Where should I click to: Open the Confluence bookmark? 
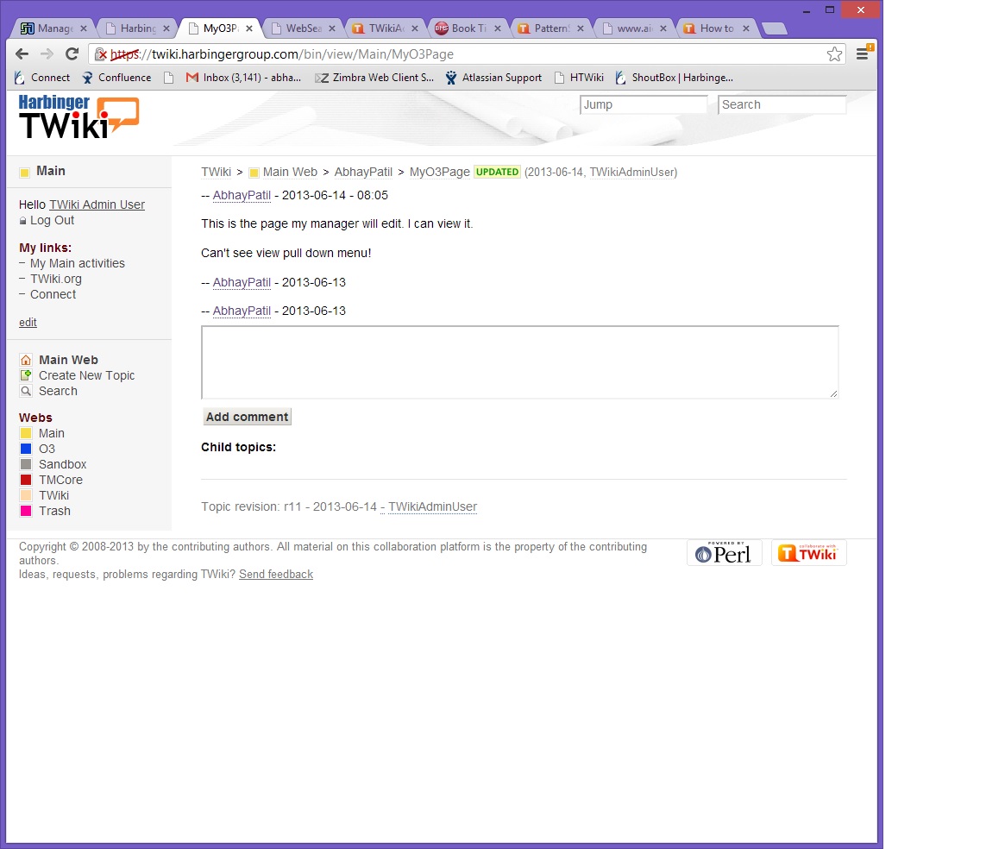click(124, 78)
